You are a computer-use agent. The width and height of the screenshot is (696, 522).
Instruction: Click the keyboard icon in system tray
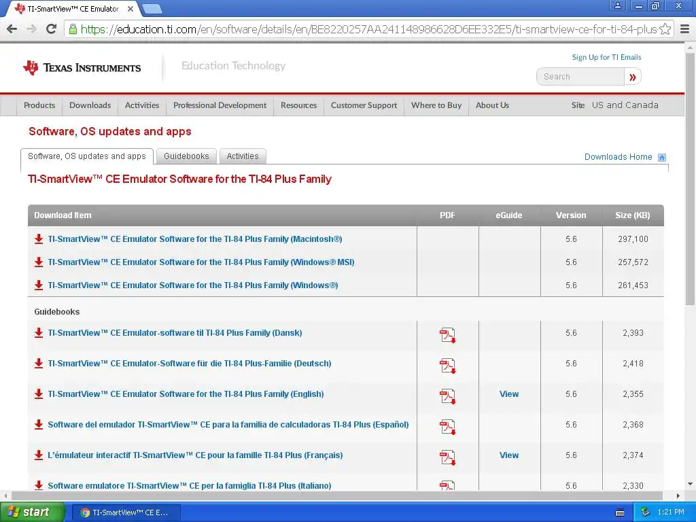pos(620,512)
